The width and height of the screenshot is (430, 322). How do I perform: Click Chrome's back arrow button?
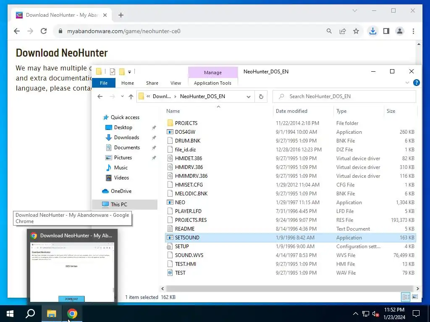[x=17, y=31]
